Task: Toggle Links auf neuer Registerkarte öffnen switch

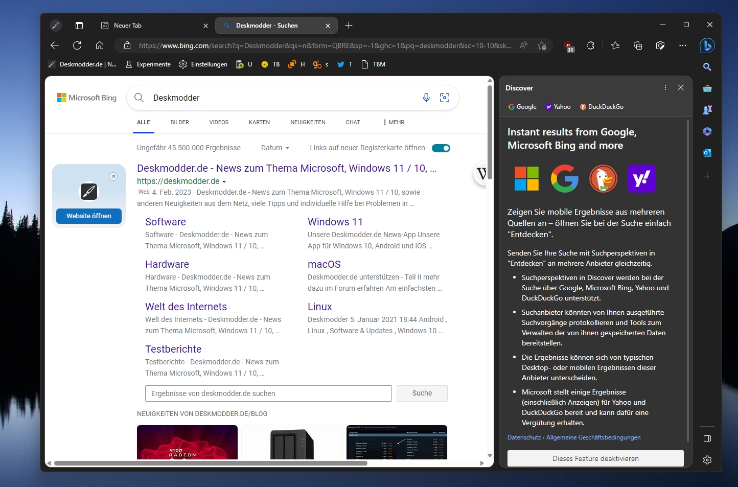Action: [x=441, y=148]
